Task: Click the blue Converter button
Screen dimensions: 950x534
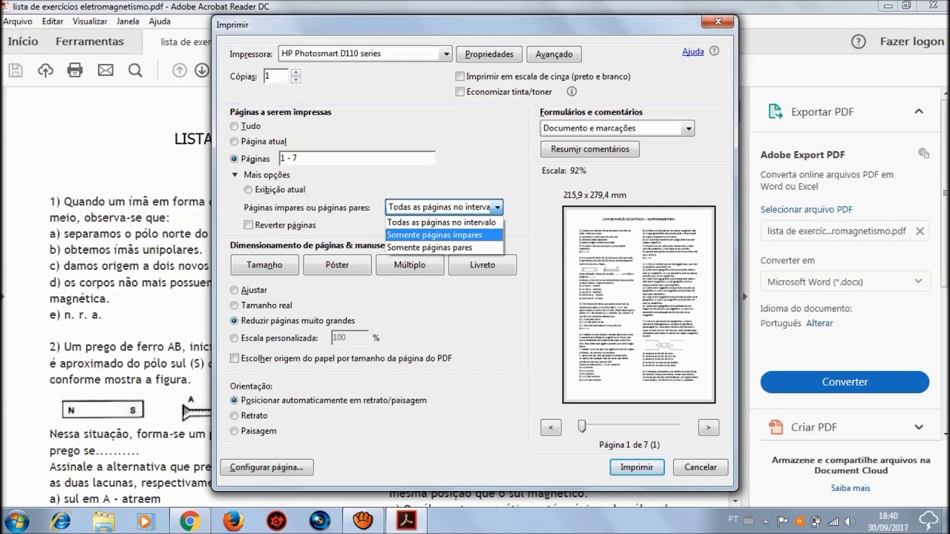Action: click(x=845, y=382)
